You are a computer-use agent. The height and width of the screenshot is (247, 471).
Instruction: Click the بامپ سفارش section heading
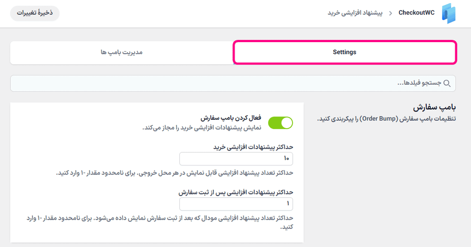click(434, 107)
